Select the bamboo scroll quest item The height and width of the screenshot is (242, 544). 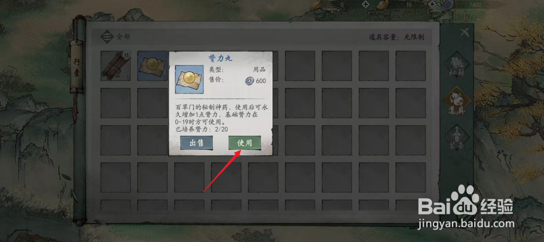(116, 66)
